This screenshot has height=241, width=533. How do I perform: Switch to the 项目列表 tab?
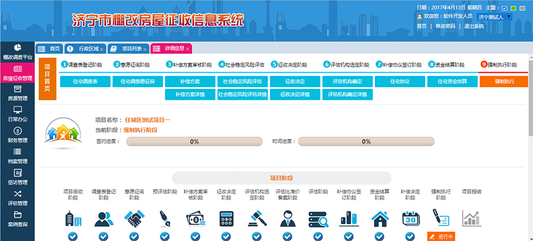point(128,49)
